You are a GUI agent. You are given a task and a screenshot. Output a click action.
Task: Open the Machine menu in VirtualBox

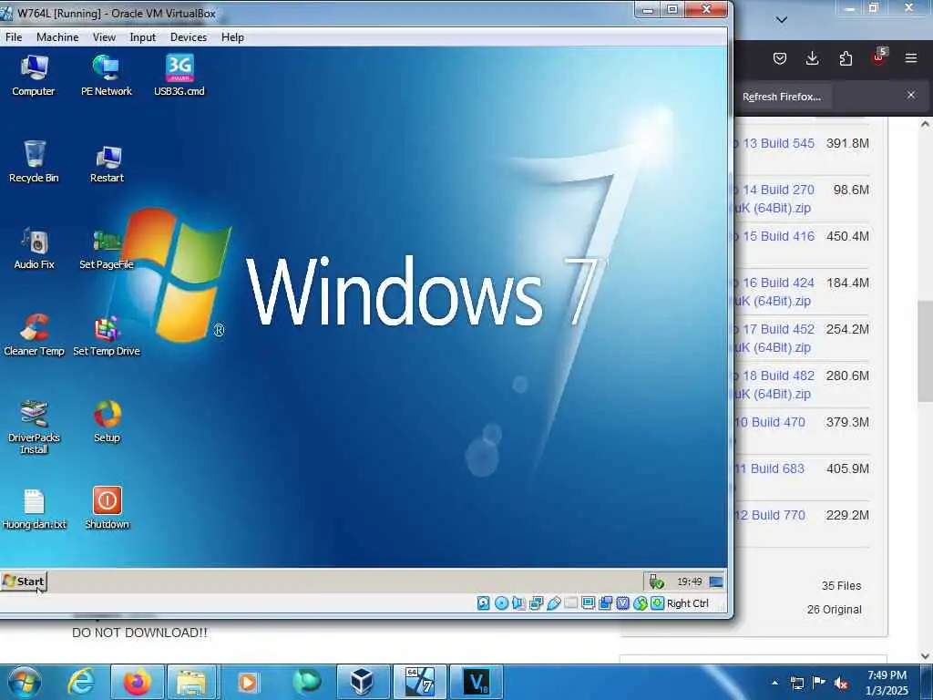click(57, 36)
